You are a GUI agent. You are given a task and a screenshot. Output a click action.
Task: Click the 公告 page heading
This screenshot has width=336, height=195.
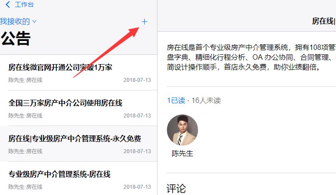point(16,38)
